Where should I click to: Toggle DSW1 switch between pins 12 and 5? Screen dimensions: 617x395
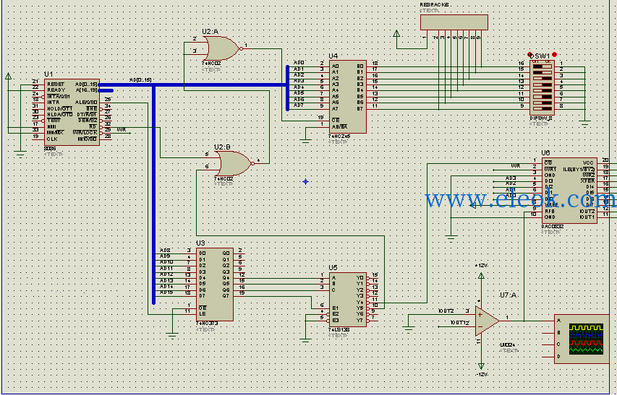coord(542,90)
